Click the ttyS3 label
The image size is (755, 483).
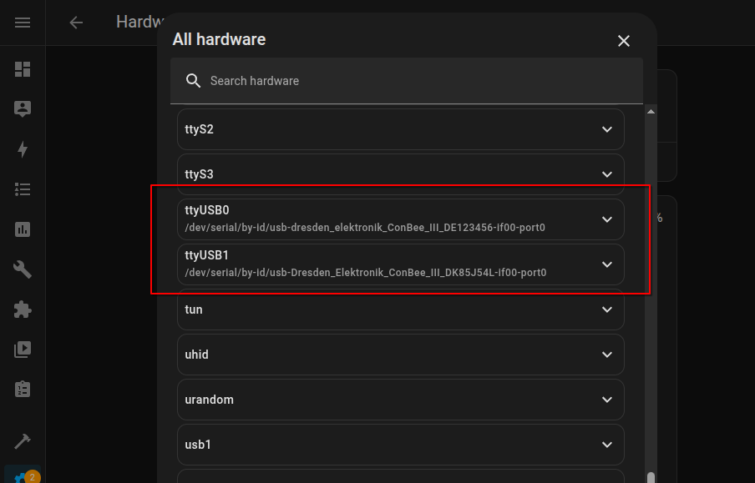point(199,174)
